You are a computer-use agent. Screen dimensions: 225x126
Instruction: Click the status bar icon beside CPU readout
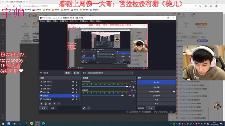tap(171, 112)
